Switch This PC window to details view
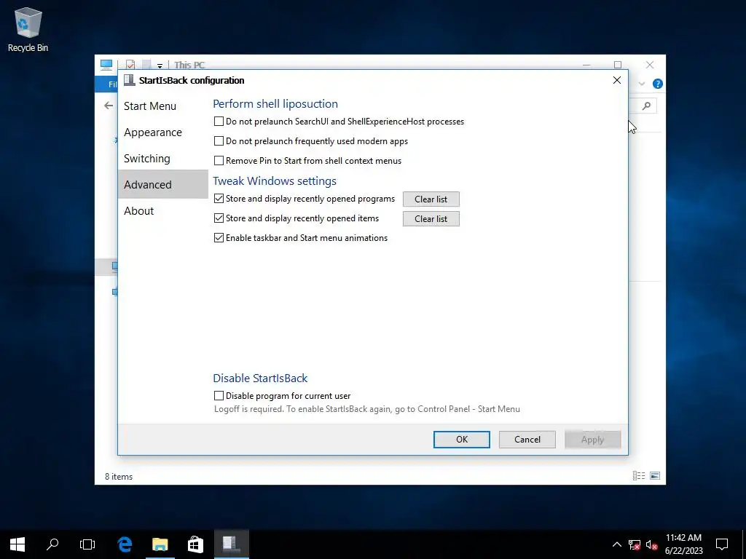 click(x=639, y=476)
